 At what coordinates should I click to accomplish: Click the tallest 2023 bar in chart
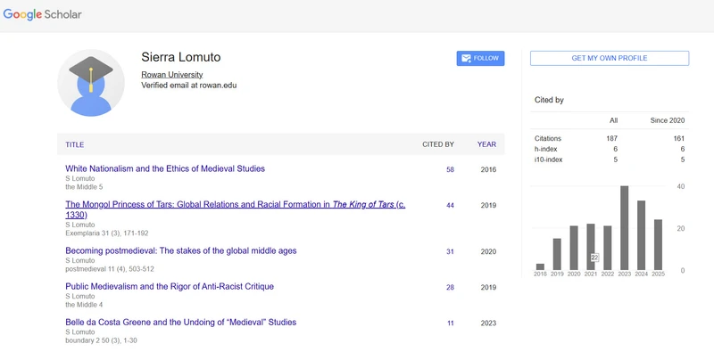[x=624, y=228]
